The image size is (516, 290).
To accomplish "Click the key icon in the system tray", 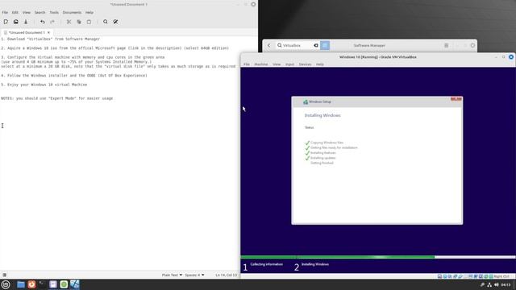I will click(x=482, y=284).
